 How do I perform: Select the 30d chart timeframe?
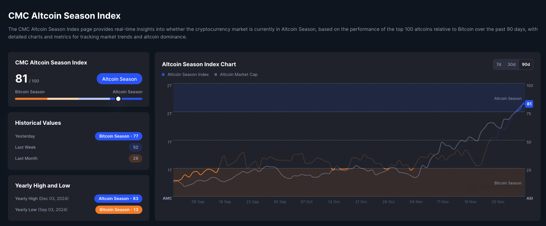tap(511, 64)
